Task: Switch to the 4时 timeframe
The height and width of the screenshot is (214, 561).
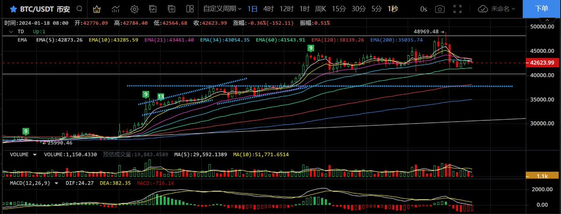Action: (268, 9)
